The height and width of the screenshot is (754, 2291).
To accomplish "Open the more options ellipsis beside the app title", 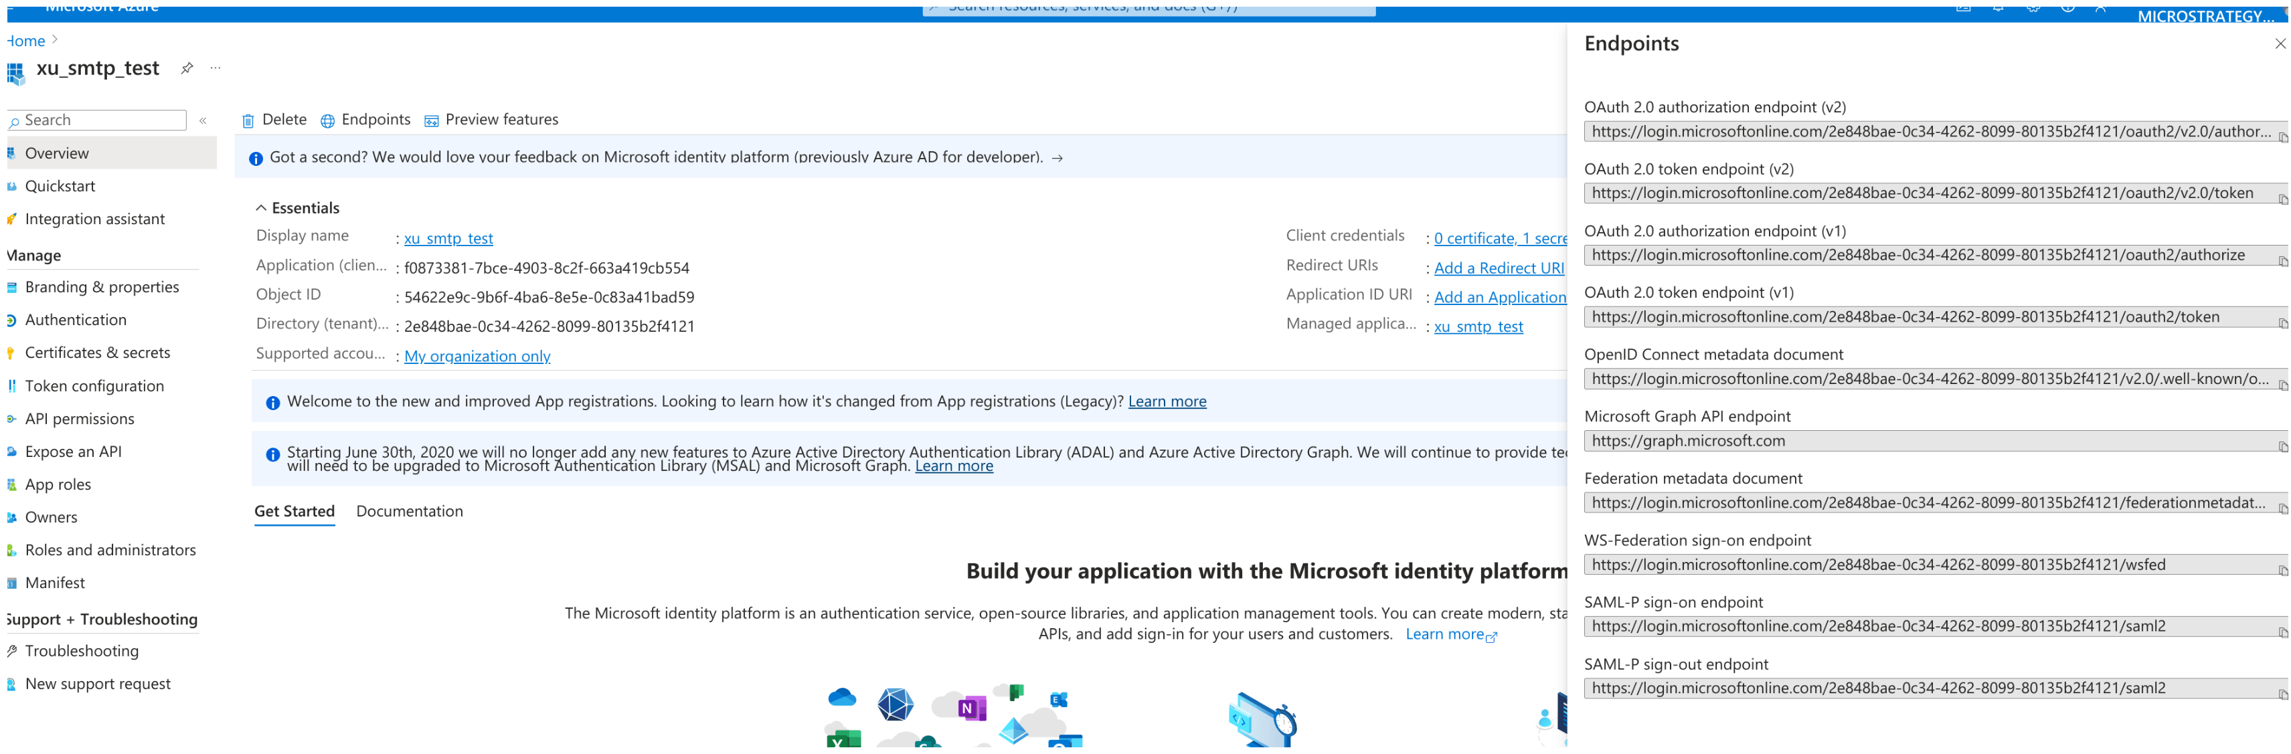I will tap(216, 68).
